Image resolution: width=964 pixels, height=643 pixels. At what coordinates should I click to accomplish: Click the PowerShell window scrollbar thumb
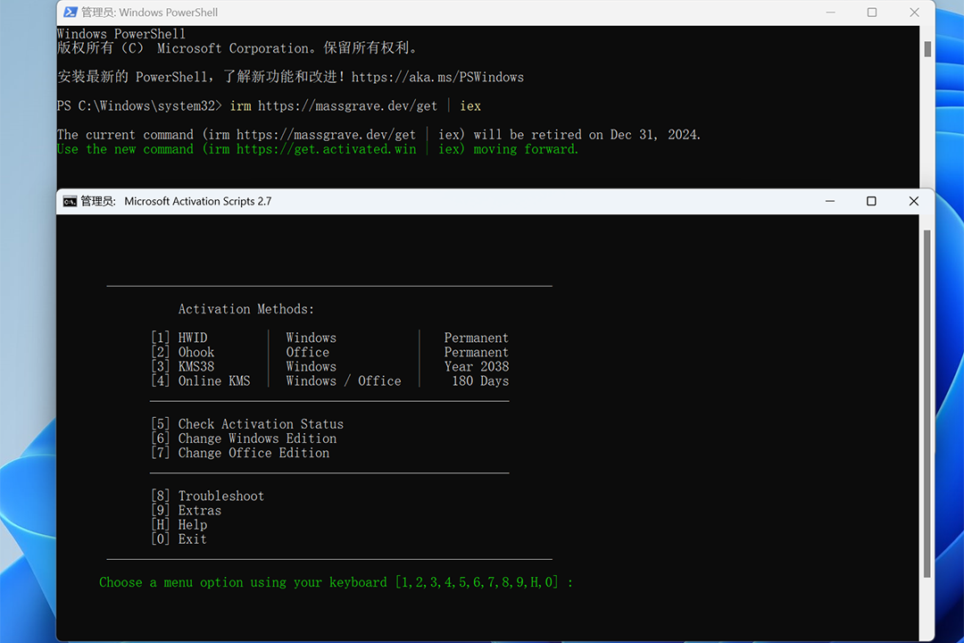point(927,49)
